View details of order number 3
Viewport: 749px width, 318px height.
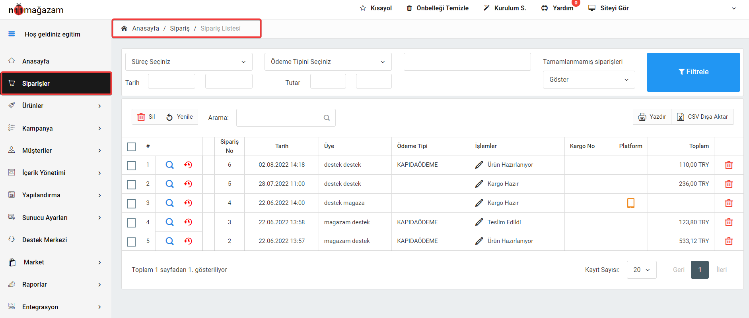169,222
